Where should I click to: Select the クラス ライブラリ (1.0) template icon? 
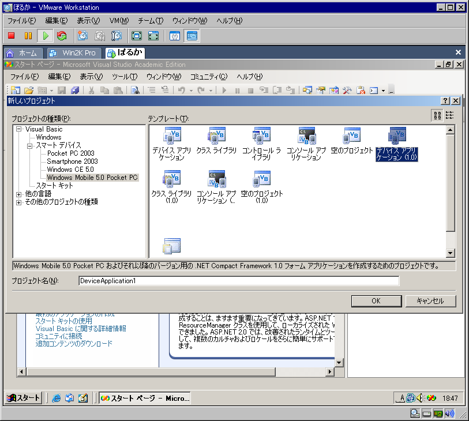pos(172,180)
